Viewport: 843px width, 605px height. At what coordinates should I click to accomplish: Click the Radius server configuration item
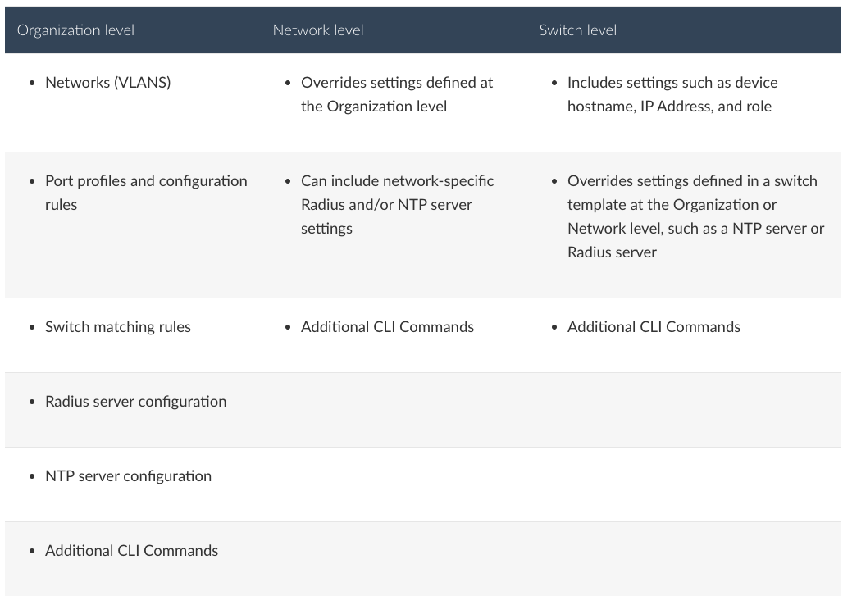pyautogui.click(x=135, y=401)
